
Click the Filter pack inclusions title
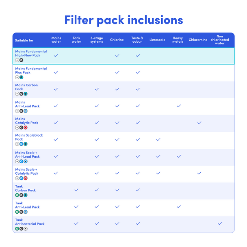(123, 20)
